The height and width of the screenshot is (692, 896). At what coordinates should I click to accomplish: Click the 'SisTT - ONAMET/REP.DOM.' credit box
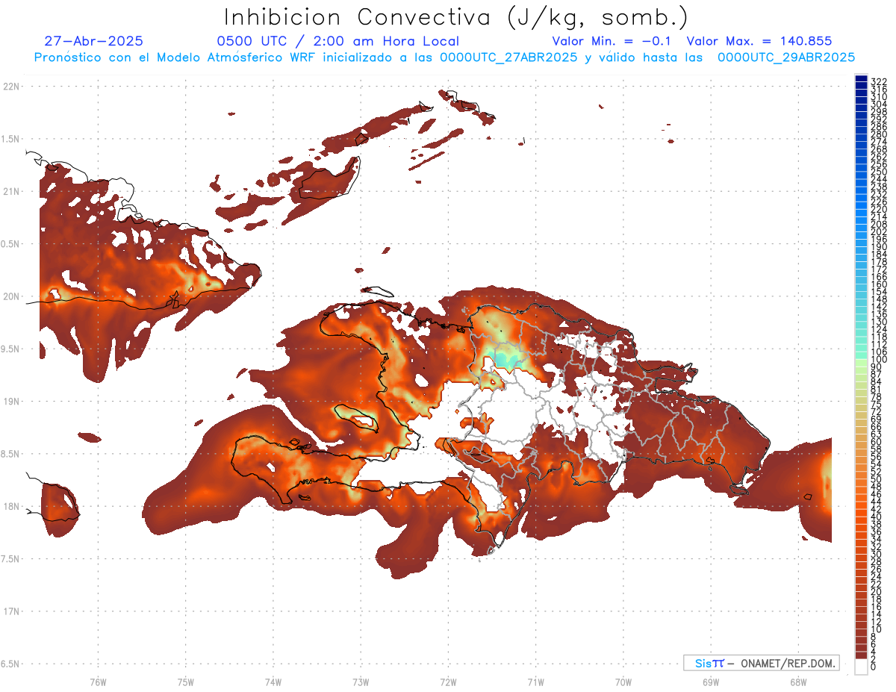tap(761, 663)
